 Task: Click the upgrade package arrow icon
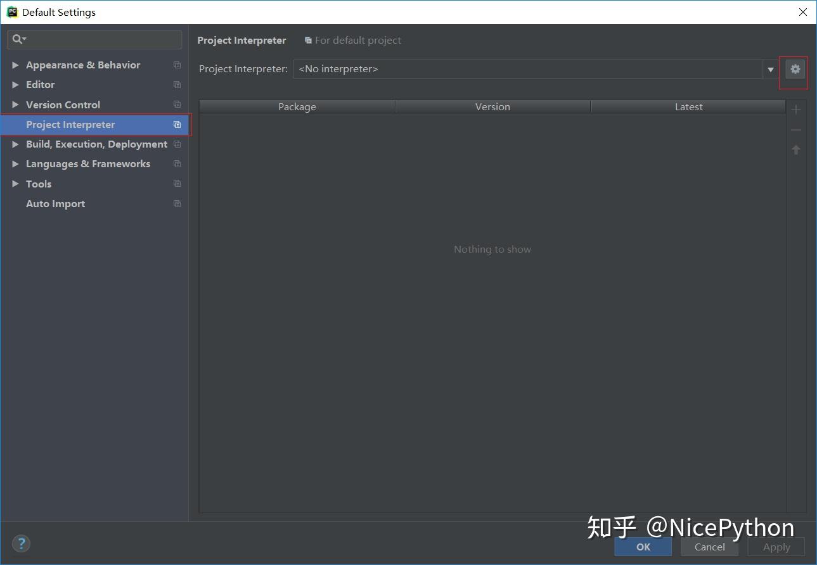(796, 150)
